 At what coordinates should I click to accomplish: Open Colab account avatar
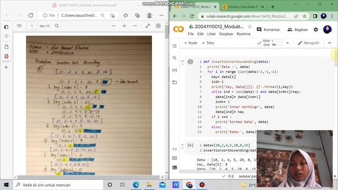(327, 30)
